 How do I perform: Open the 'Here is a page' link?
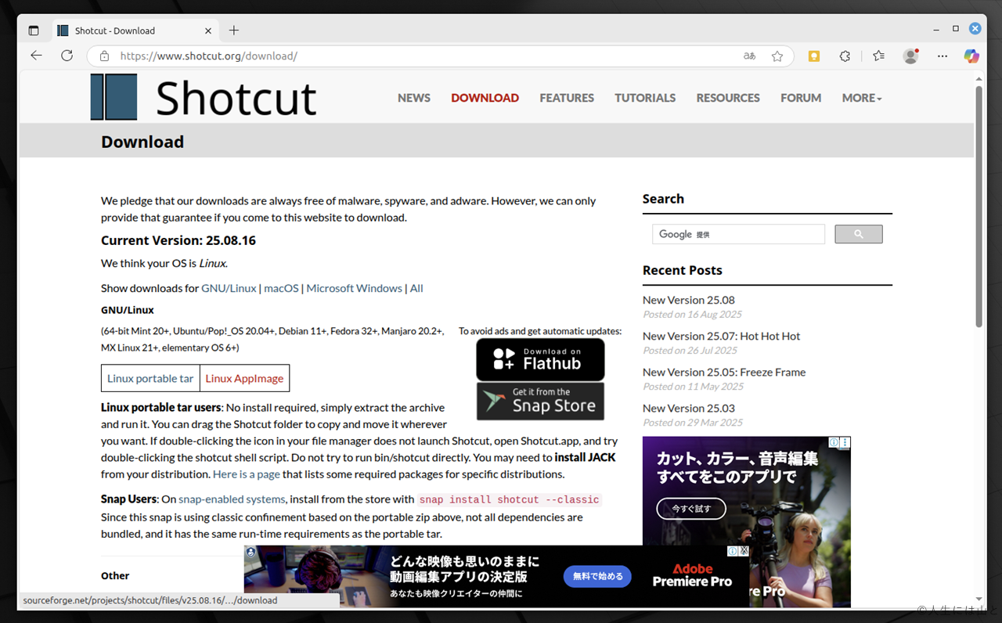(246, 474)
